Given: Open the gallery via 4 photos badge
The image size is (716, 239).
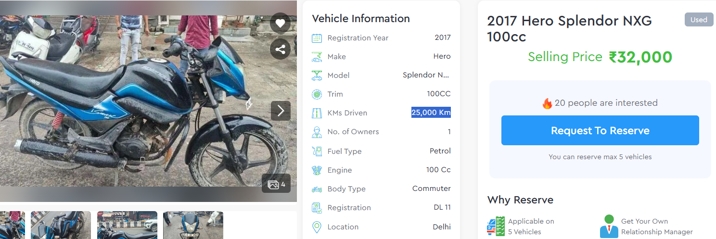Looking at the screenshot, I should click(x=276, y=184).
